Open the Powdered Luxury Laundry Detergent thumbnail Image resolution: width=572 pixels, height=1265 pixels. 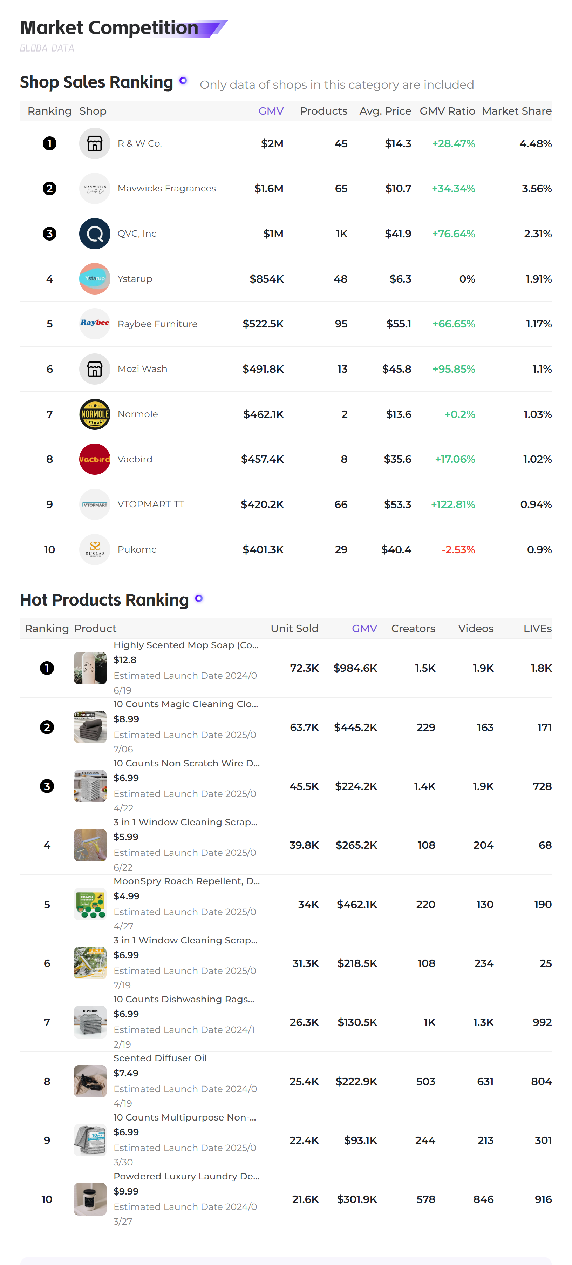point(90,1199)
